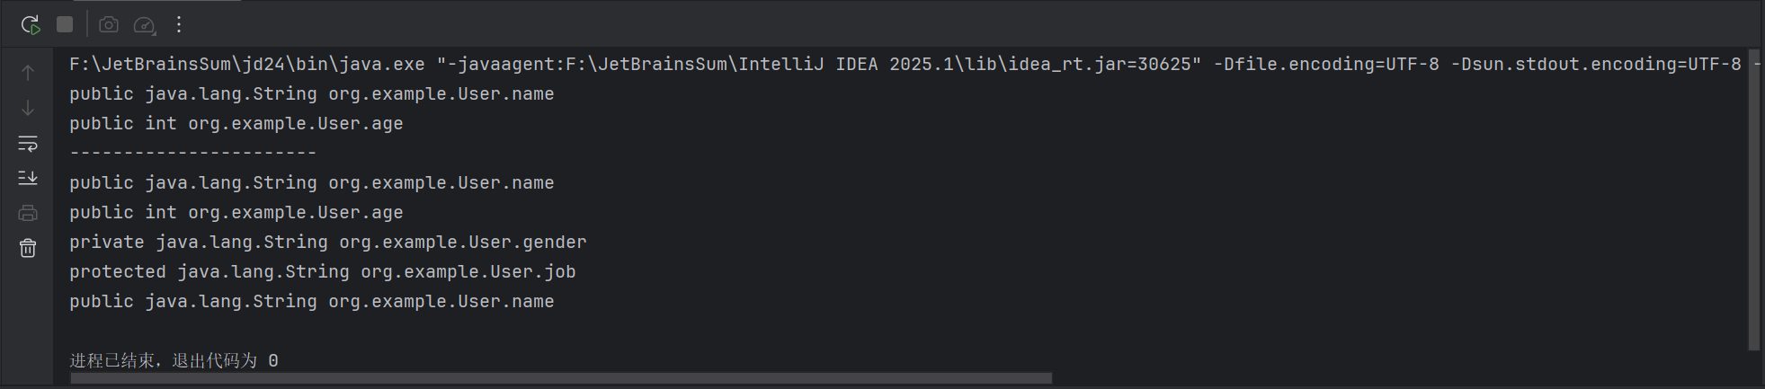
Task: Toggle soft-wrap for console output
Action: pos(28,143)
